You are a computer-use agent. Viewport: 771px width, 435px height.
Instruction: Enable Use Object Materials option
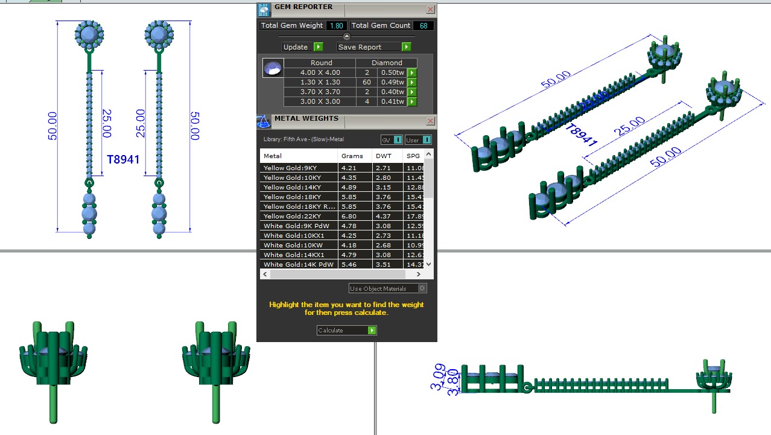click(422, 289)
